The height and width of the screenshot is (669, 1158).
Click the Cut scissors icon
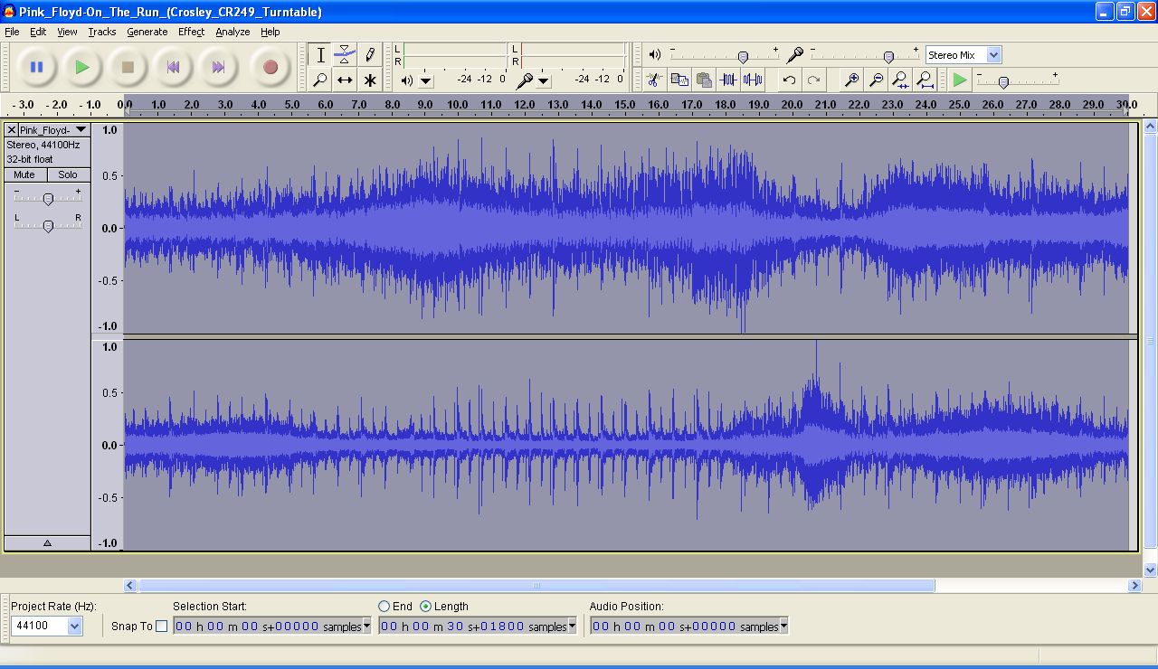click(x=654, y=80)
